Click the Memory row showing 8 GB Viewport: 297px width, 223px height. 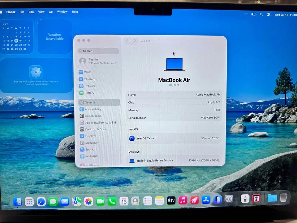coord(174,110)
